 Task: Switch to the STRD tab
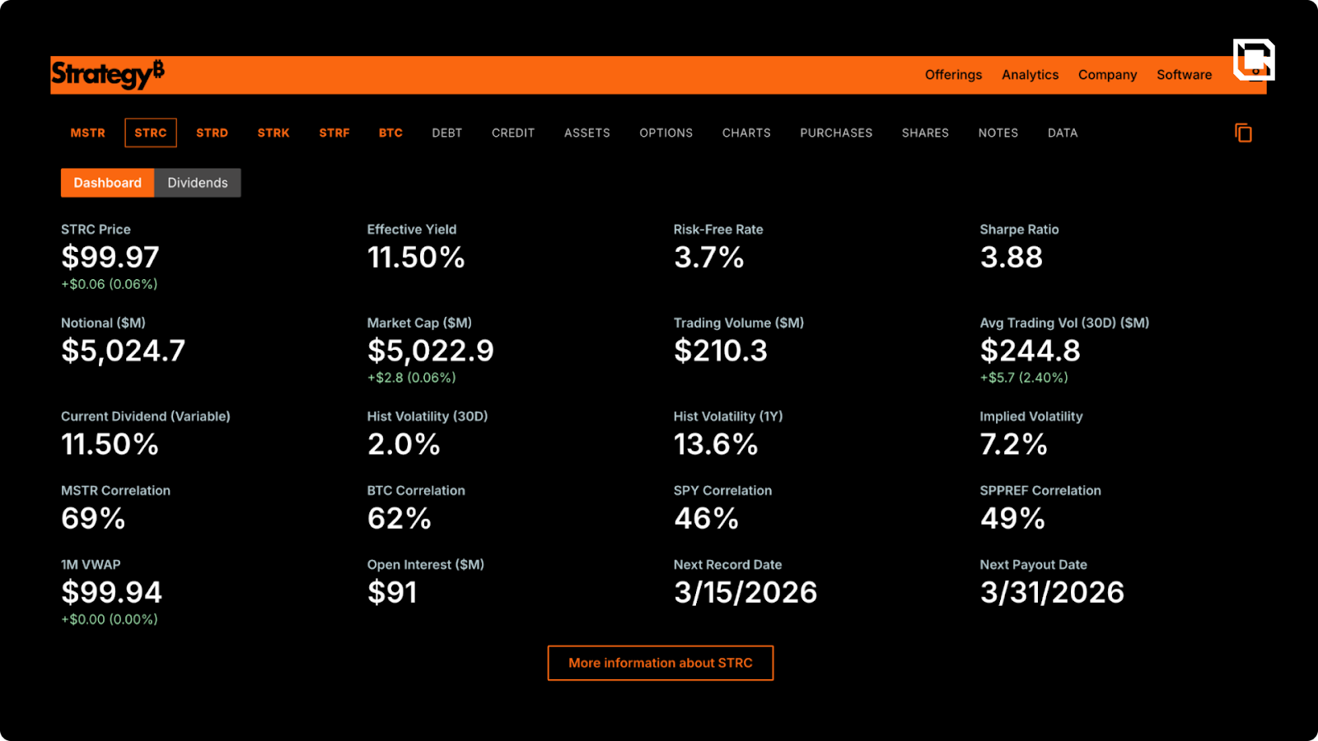tap(212, 133)
